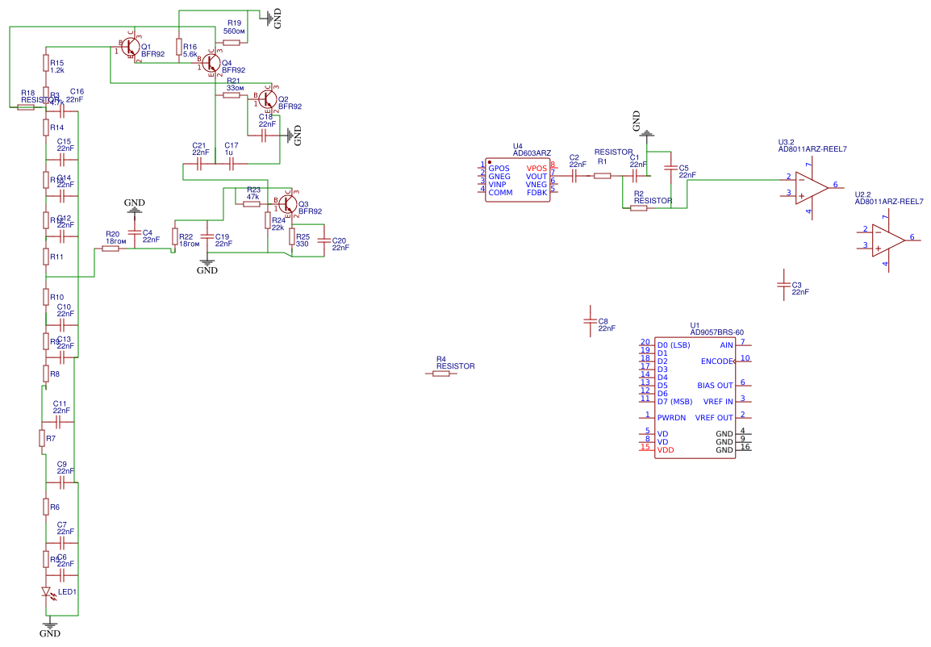Click the Q2 transistor symbol
The height and width of the screenshot is (647, 931).
point(267,98)
